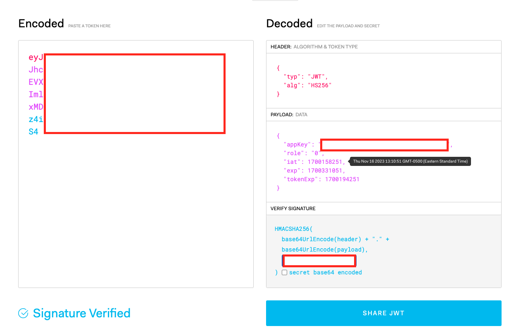Click the date tooltip next to iat
Screen dimensions: 528x331
tap(410, 161)
